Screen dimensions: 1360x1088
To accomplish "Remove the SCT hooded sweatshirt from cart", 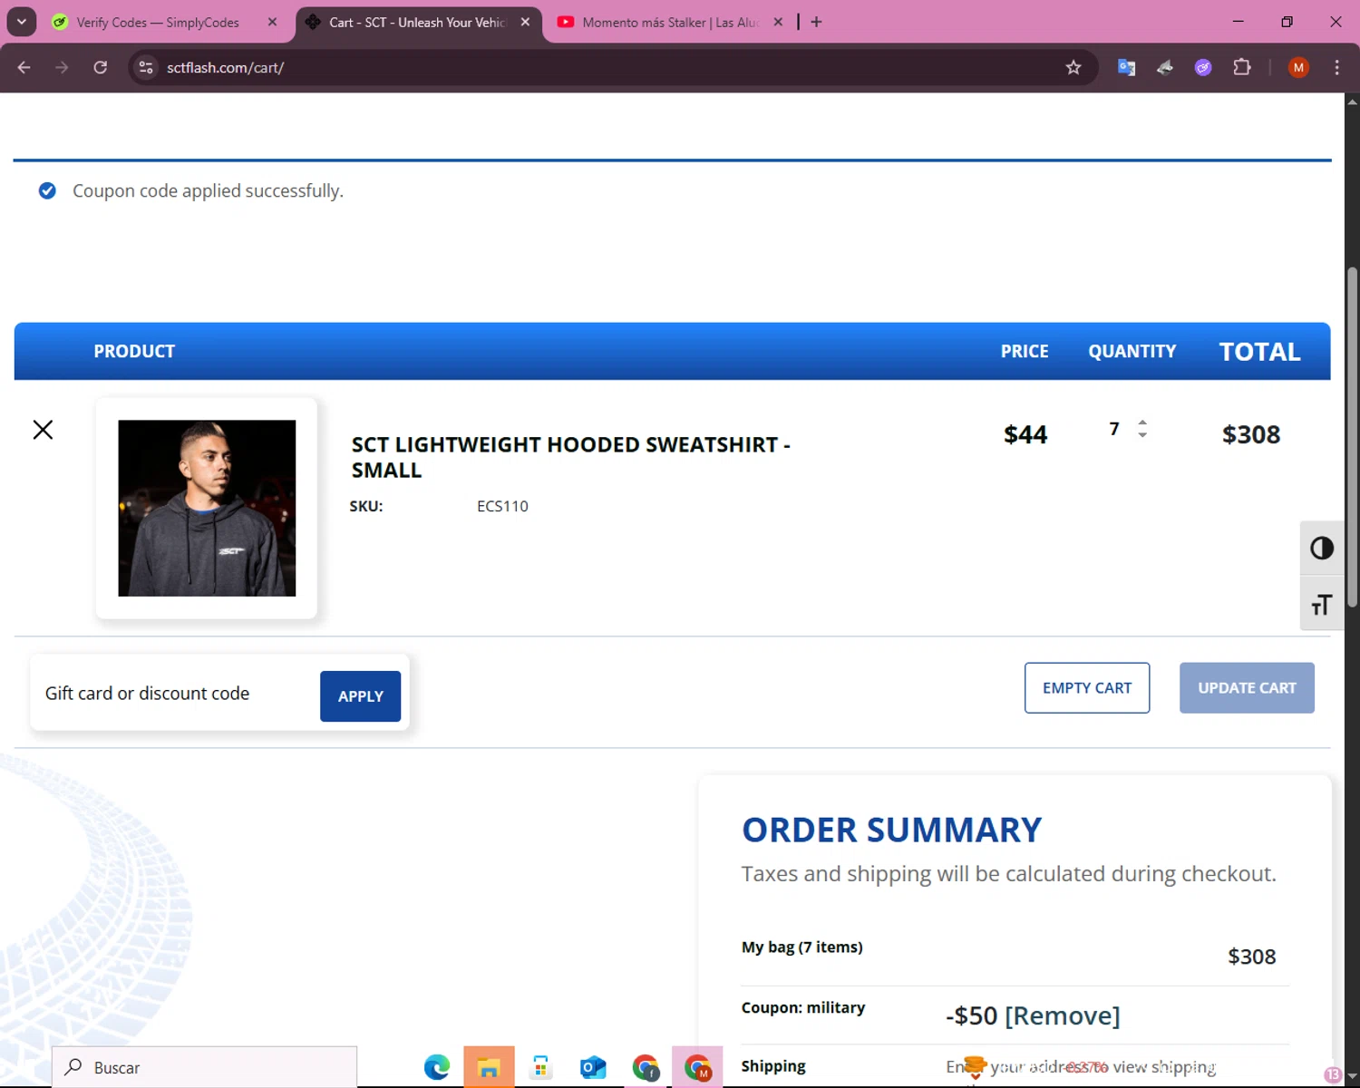I will point(43,430).
